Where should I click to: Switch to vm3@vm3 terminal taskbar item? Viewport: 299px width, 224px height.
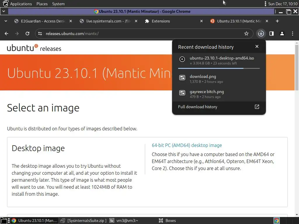point(124,220)
